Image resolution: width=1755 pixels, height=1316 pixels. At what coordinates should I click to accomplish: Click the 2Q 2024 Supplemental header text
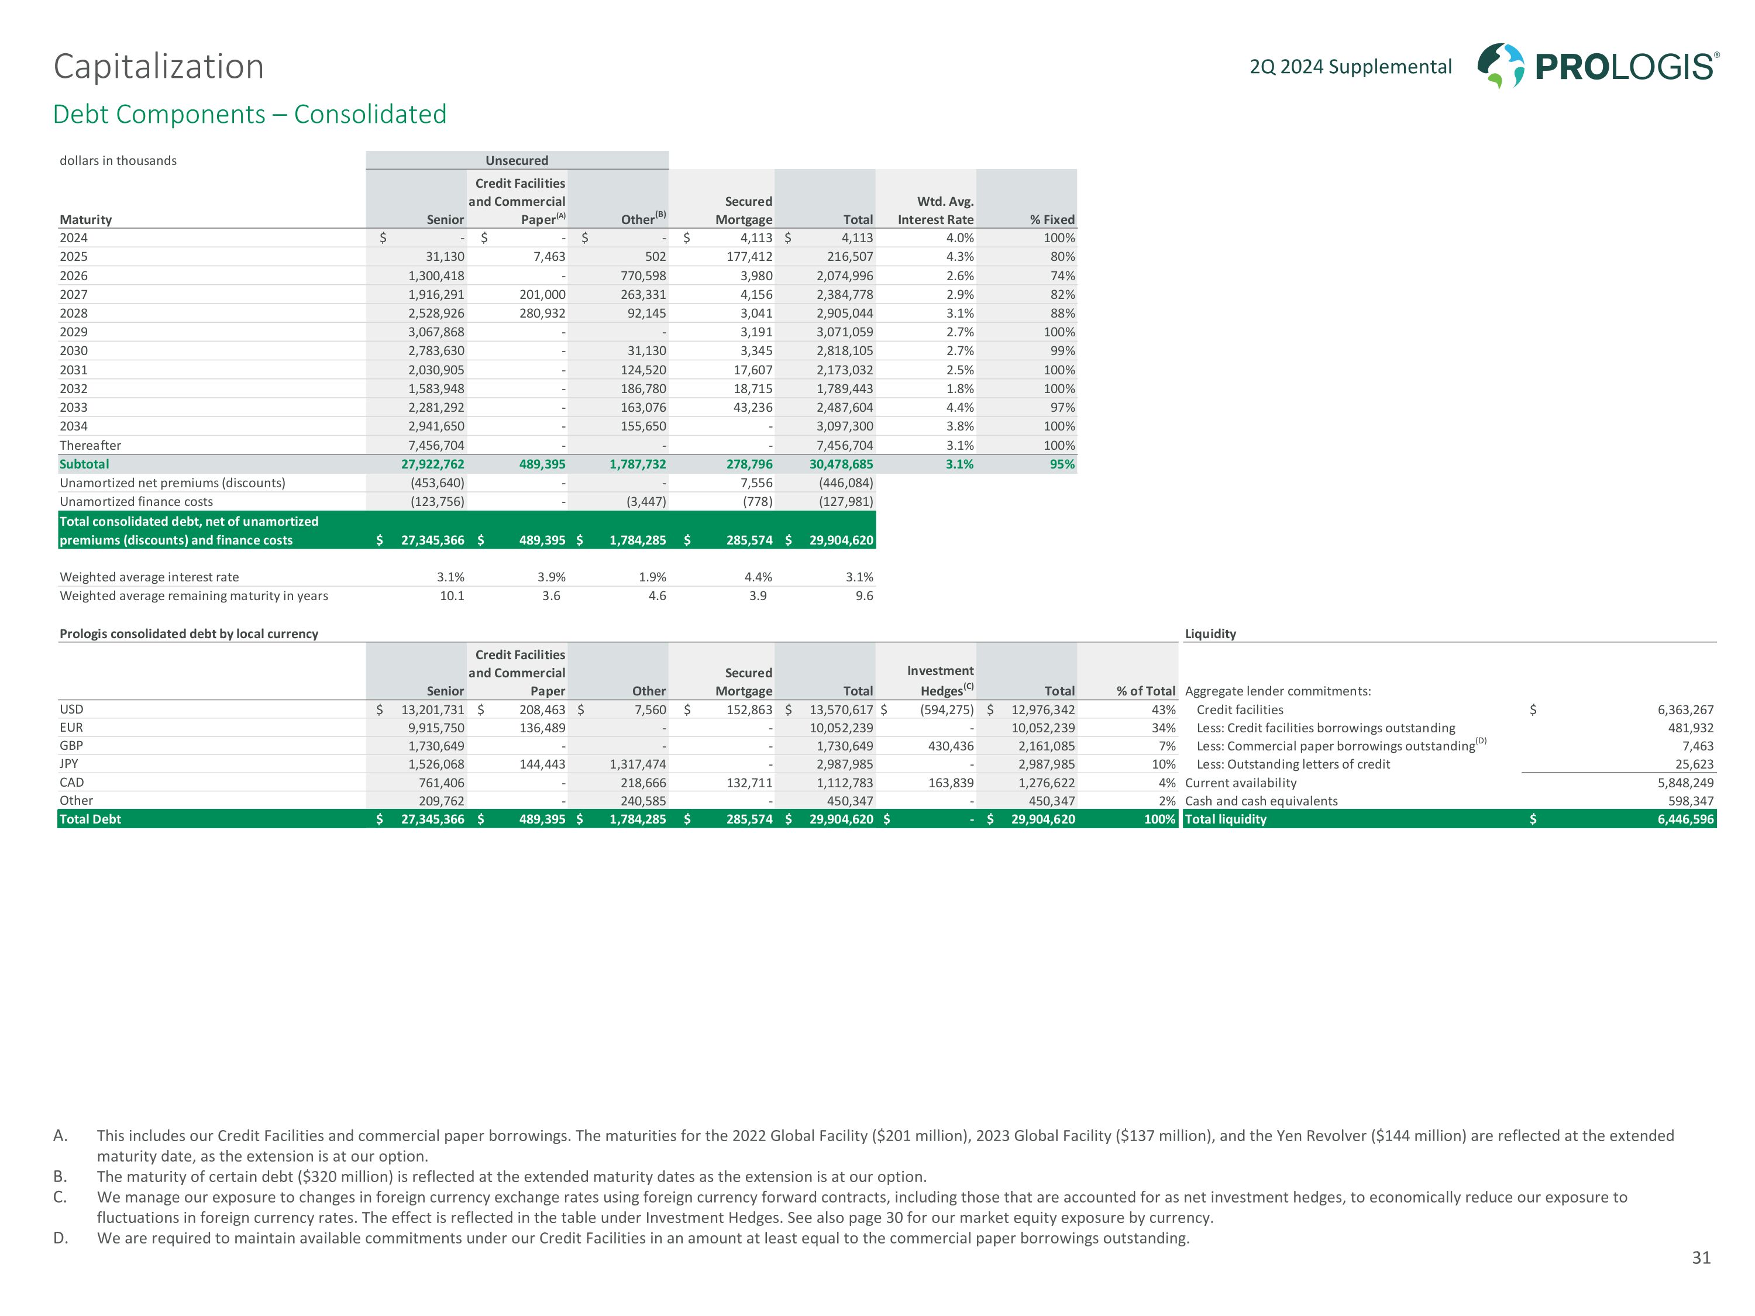(1350, 67)
